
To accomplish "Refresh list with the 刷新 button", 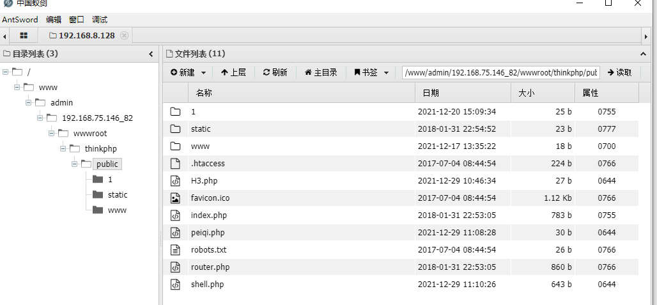I will (275, 72).
